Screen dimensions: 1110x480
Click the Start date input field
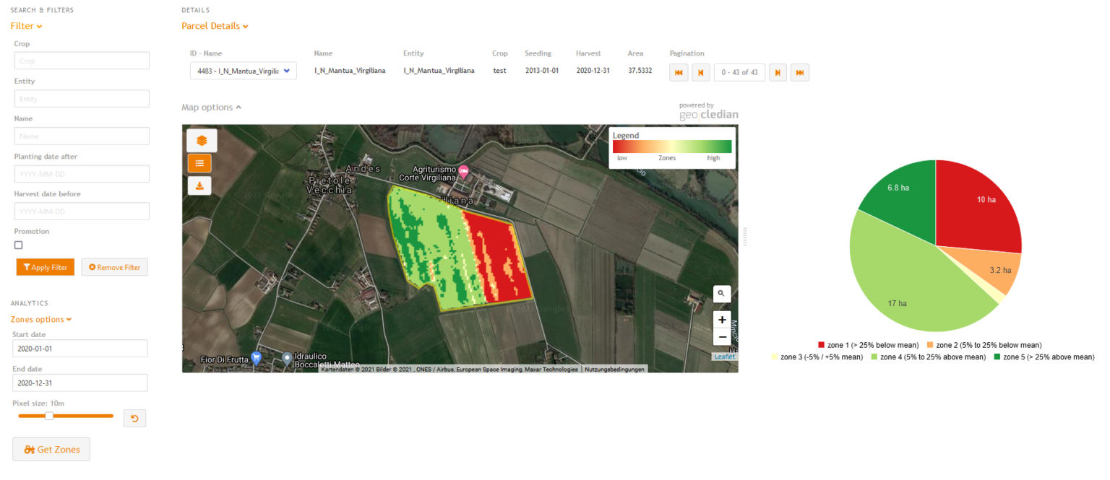click(x=79, y=348)
